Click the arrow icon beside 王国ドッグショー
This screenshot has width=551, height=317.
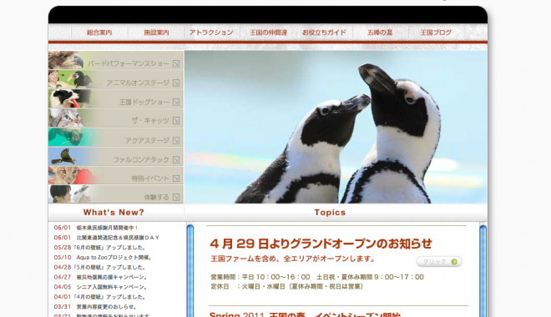[176, 102]
